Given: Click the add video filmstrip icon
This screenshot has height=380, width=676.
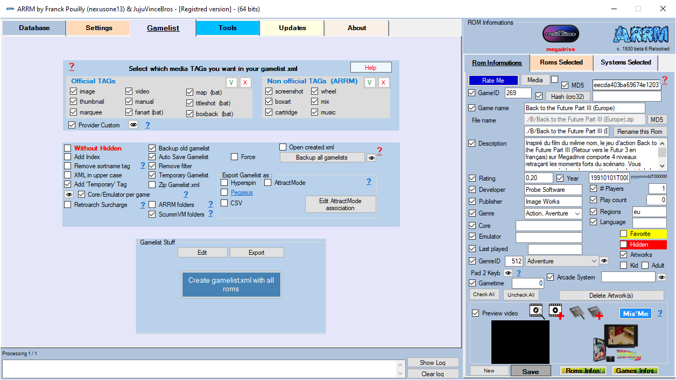Looking at the screenshot, I should (x=556, y=311).
